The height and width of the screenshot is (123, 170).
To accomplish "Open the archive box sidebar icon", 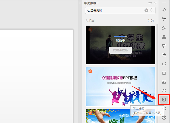I will [x=164, y=73].
